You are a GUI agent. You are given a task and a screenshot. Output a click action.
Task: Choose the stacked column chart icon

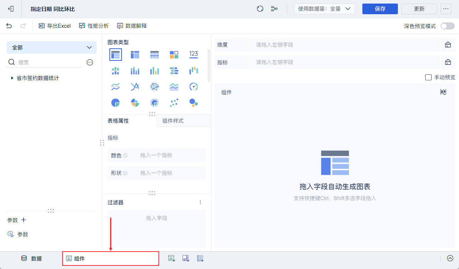135,70
